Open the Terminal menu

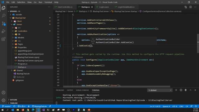coord(48,2)
